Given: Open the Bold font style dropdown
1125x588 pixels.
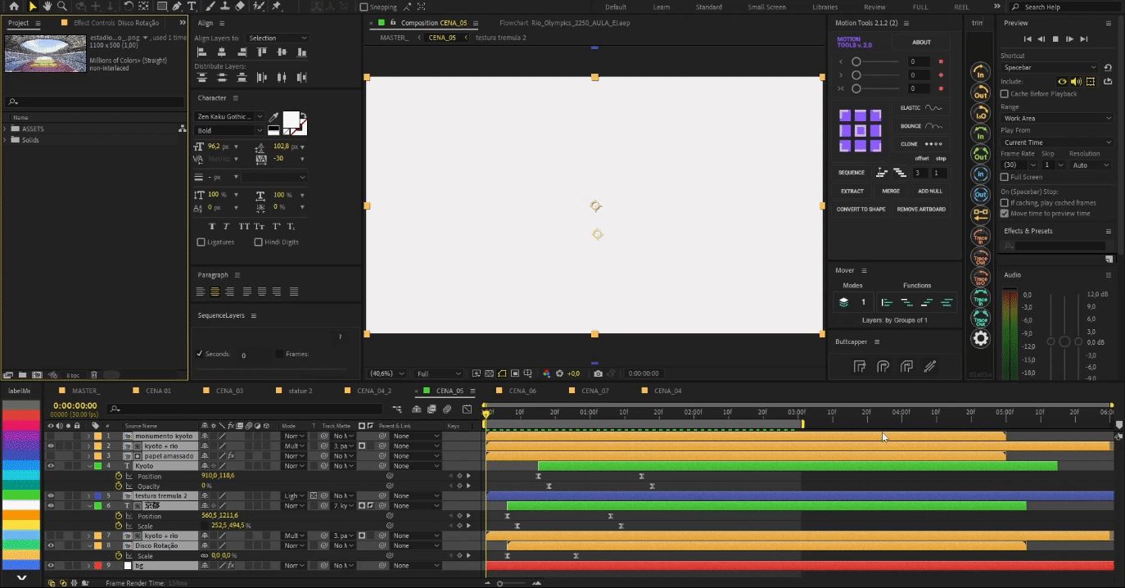Looking at the screenshot, I should 229,130.
